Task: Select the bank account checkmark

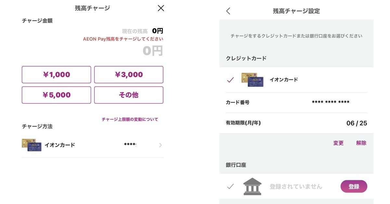Action: click(x=230, y=186)
